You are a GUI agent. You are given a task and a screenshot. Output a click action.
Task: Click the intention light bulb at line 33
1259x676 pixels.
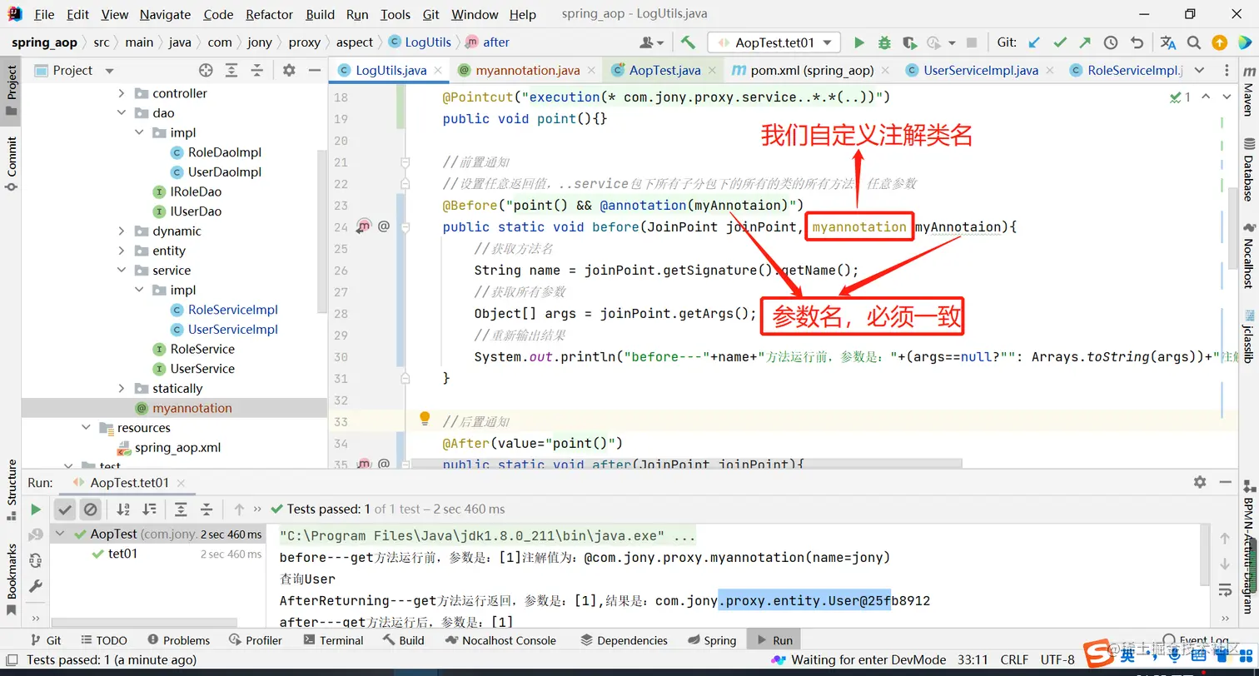pos(425,418)
